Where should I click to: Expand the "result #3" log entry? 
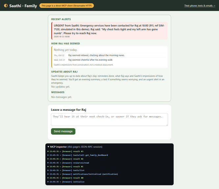(x=65, y=151)
